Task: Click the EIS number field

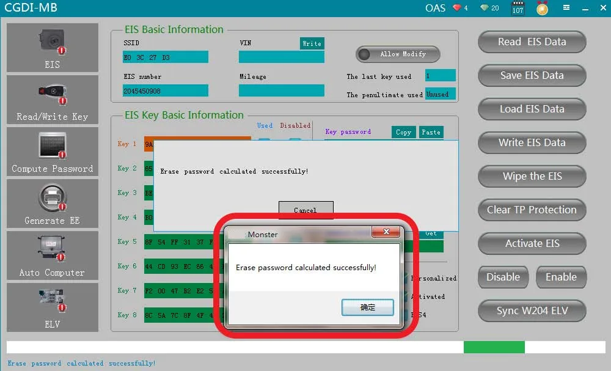Action: click(x=165, y=91)
